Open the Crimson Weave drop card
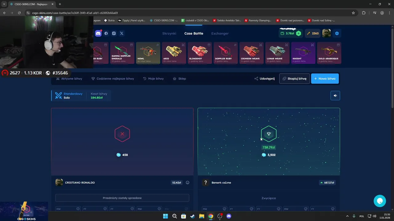Image resolution: width=394 pixels, height=221 pixels. pos(251,53)
